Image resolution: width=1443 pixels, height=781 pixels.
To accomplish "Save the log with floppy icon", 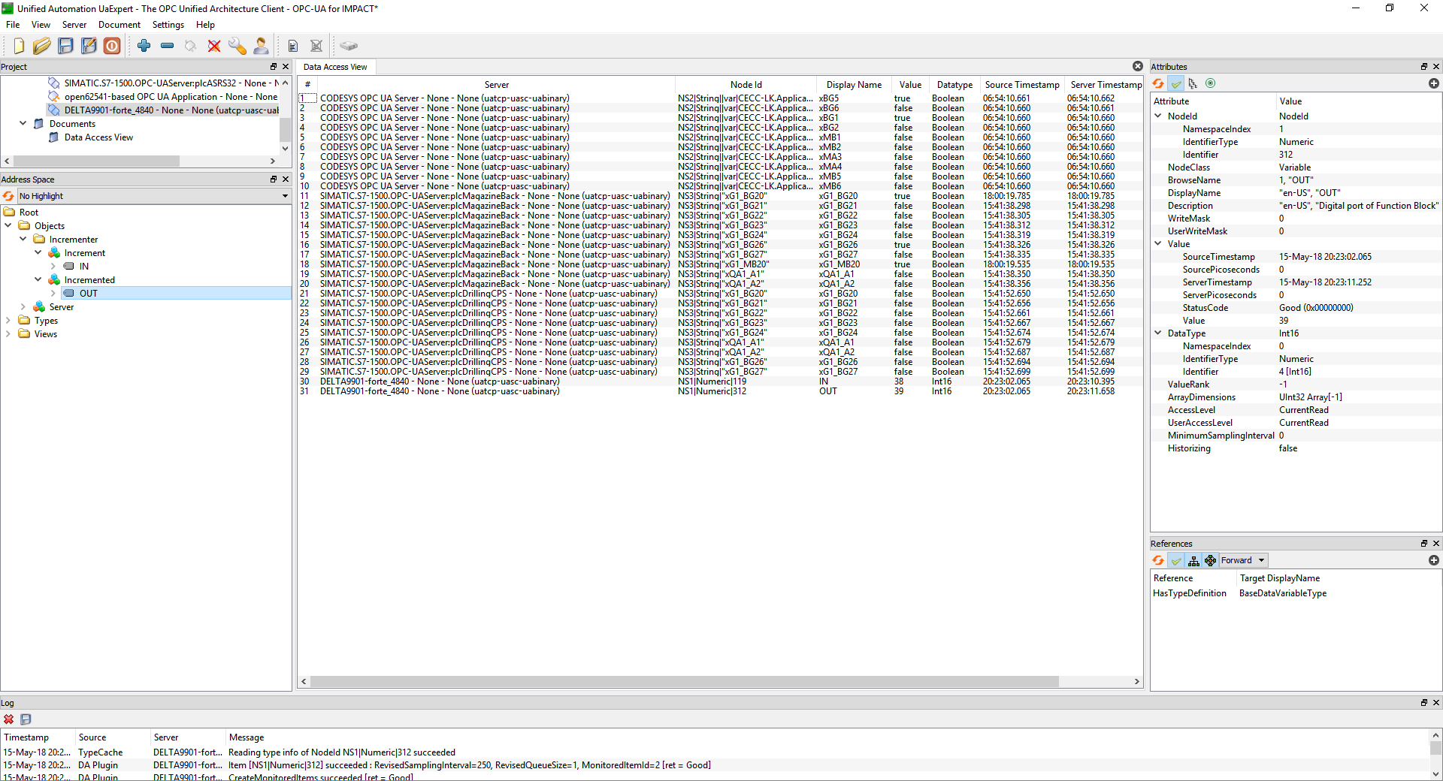I will click(x=26, y=719).
